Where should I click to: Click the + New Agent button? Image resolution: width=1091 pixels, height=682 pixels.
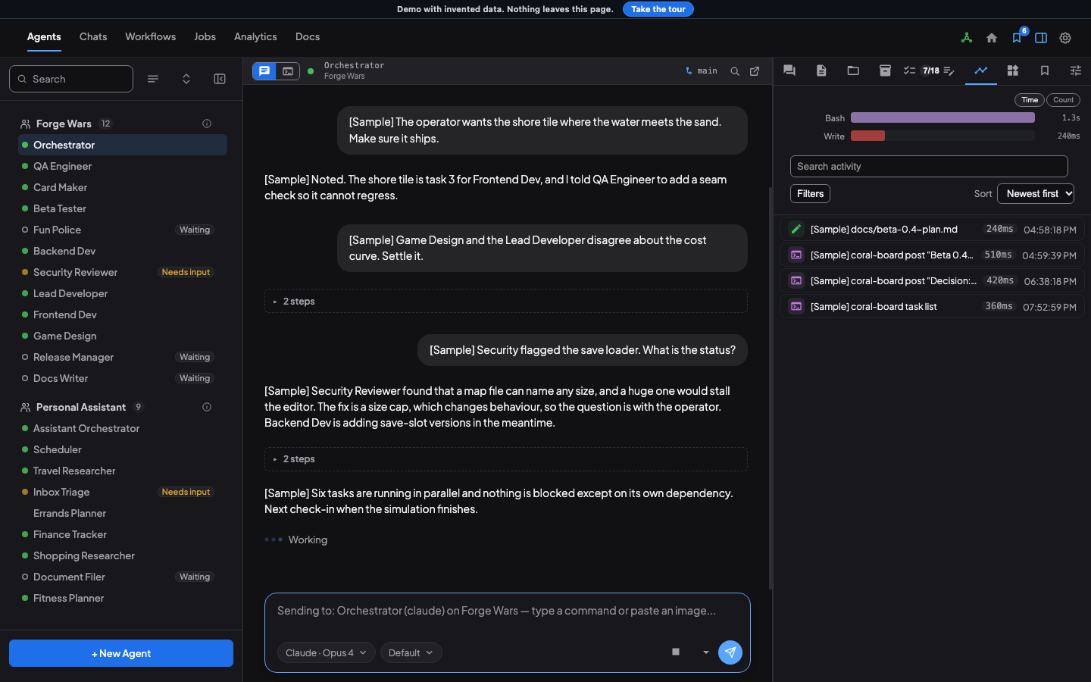click(121, 653)
